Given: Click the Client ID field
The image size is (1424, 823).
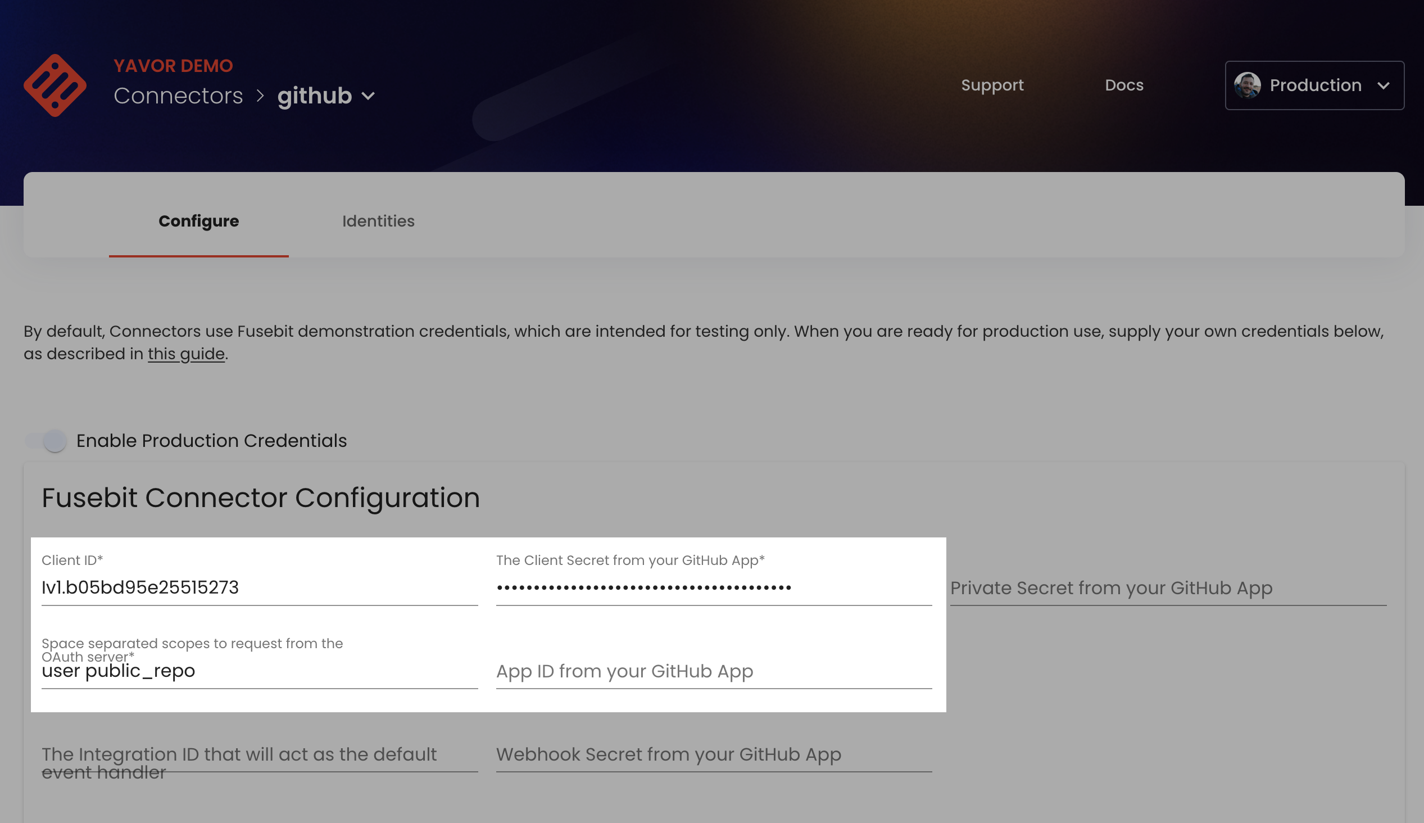Looking at the screenshot, I should (259, 587).
